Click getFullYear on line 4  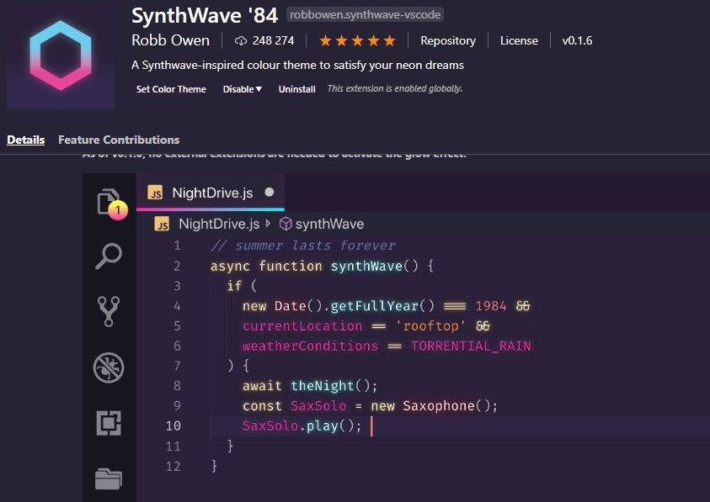[x=375, y=306]
